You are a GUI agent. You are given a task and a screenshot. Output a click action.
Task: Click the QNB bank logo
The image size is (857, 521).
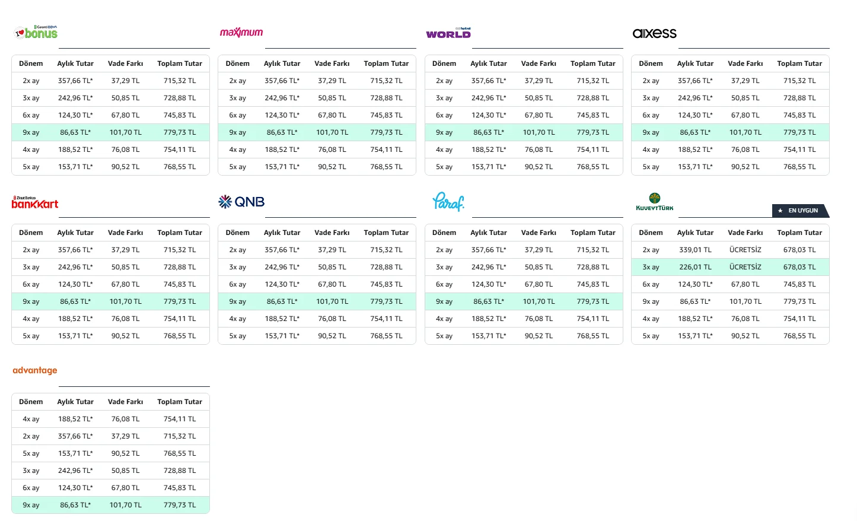tap(241, 202)
